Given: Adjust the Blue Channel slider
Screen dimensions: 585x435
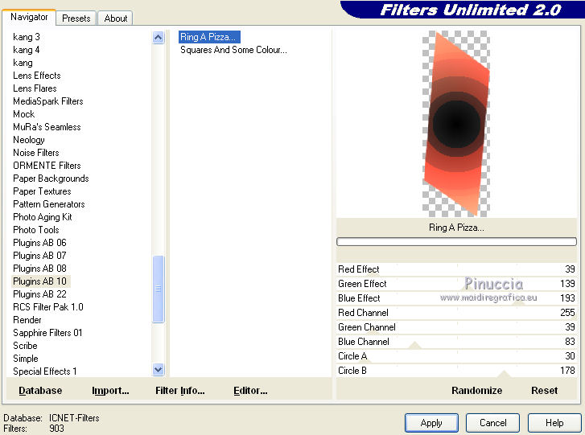Looking at the screenshot, I should coord(456,342).
